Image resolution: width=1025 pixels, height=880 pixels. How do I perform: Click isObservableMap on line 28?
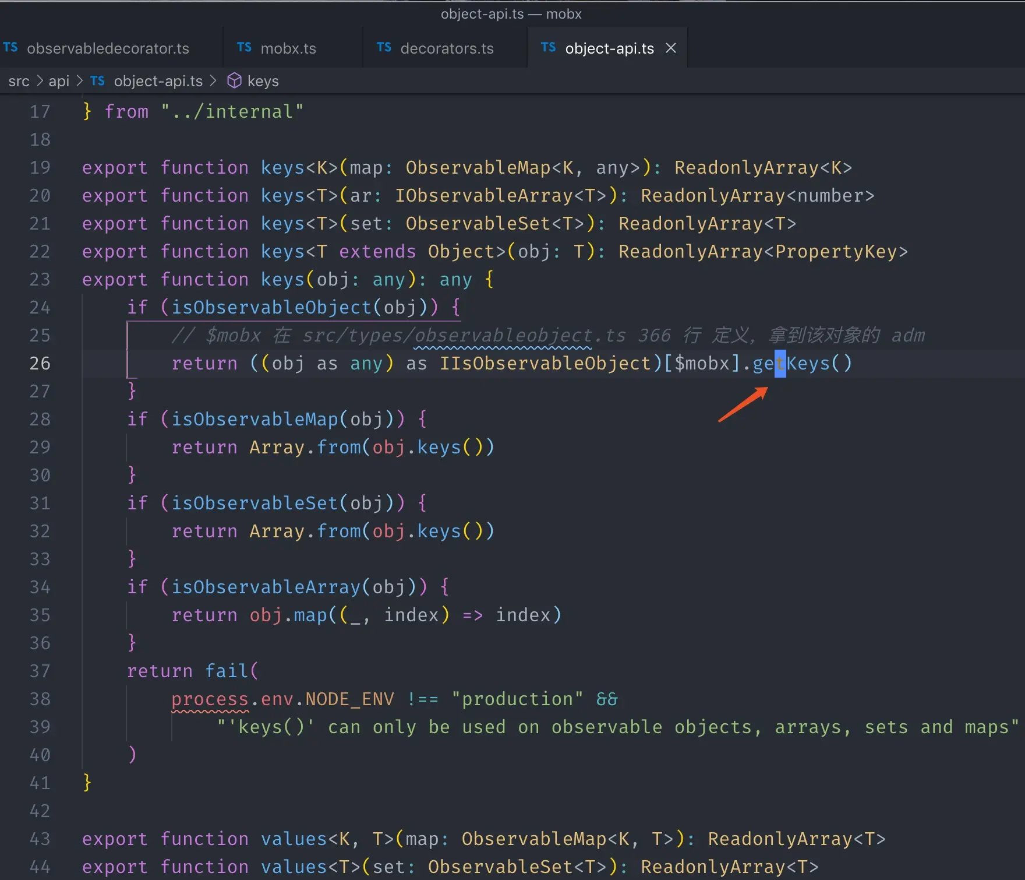coord(255,419)
